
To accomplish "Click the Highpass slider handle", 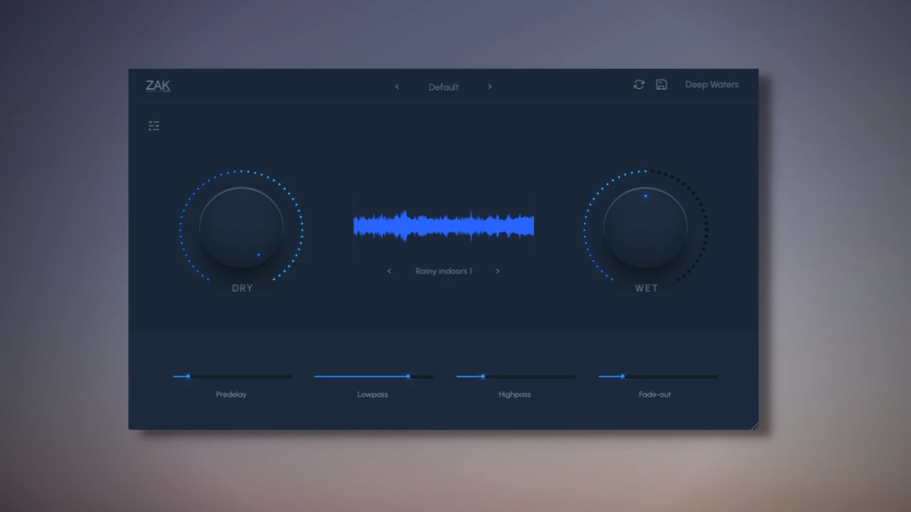I will pos(483,376).
